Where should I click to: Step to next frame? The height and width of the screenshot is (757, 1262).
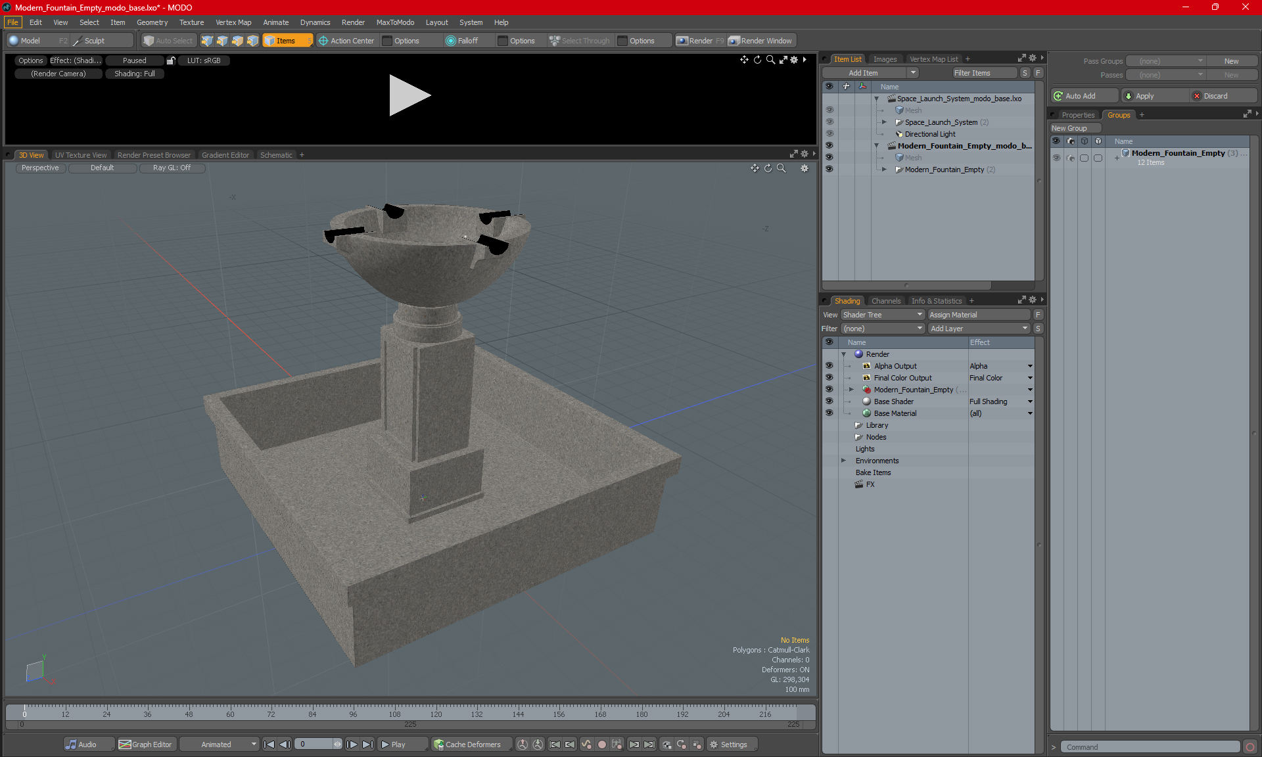(352, 745)
